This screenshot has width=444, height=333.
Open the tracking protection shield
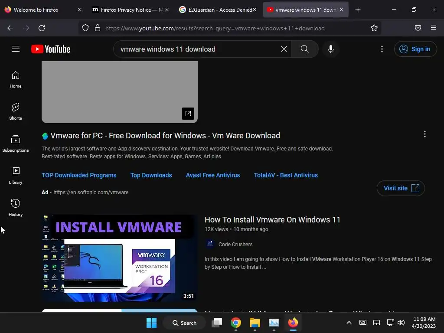85,28
